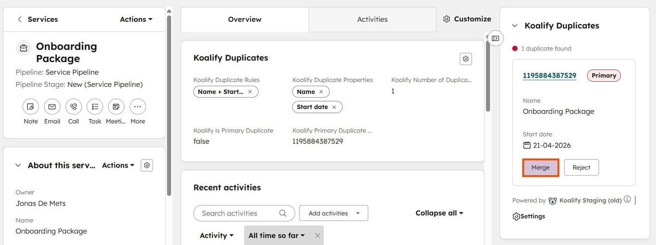This screenshot has width=656, height=245.
Task: Click the search magnifier icon
Action: (x=283, y=213)
